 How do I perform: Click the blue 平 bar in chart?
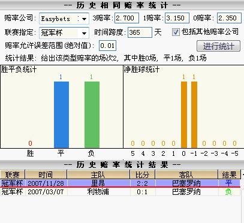(x=61, y=114)
